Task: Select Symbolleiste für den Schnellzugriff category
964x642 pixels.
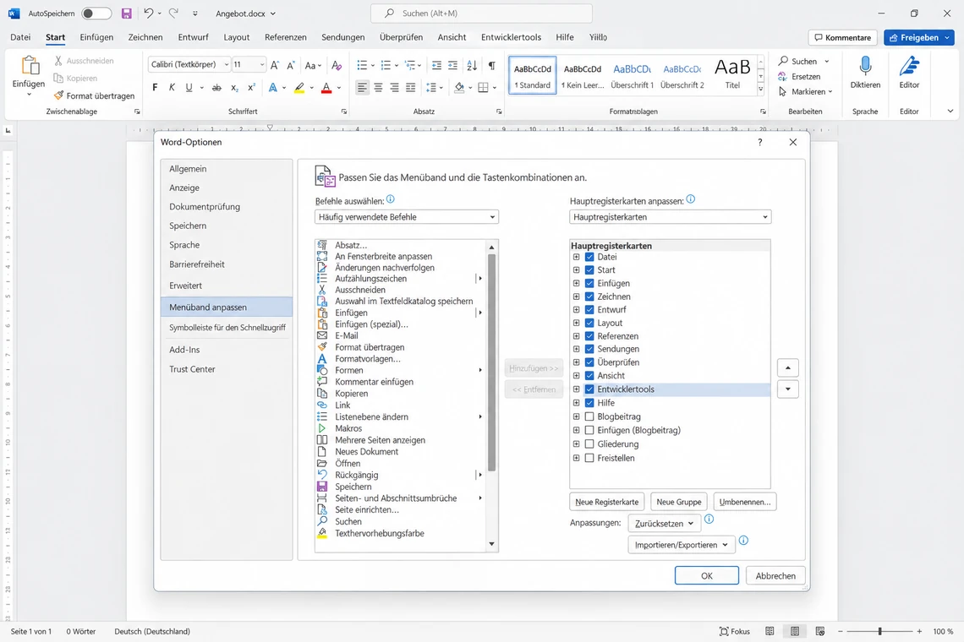Action: pyautogui.click(x=227, y=328)
